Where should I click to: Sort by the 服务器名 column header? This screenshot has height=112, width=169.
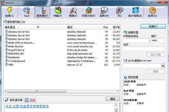point(20,27)
